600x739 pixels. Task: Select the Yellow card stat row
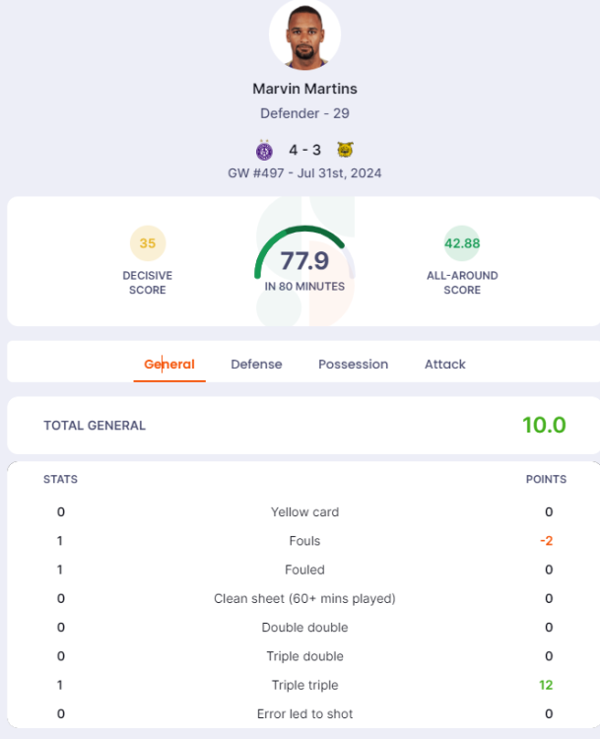304,512
